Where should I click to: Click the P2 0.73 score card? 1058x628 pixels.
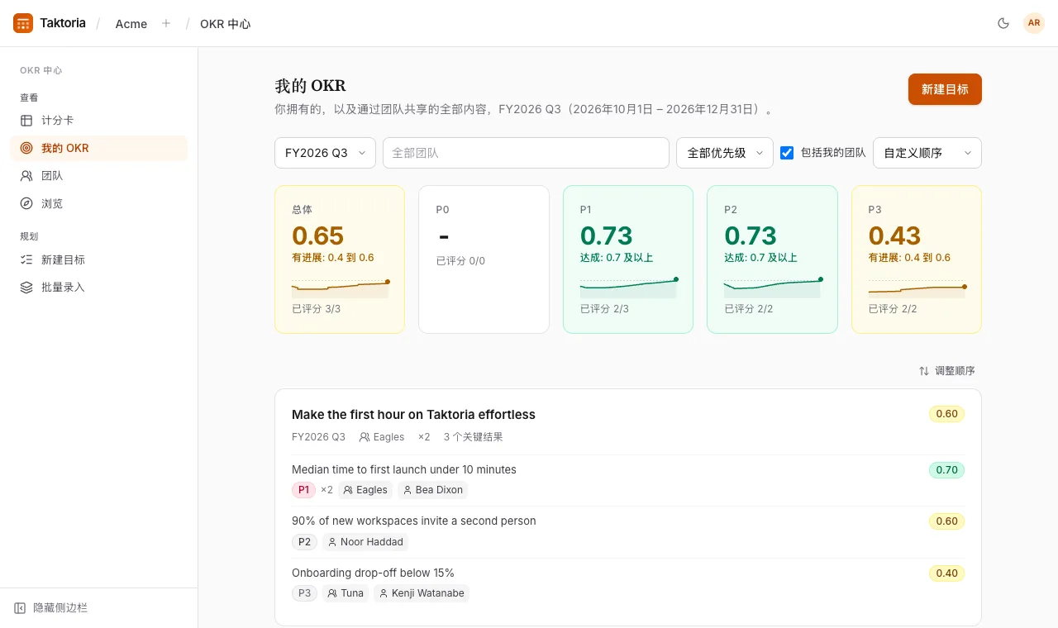point(772,259)
